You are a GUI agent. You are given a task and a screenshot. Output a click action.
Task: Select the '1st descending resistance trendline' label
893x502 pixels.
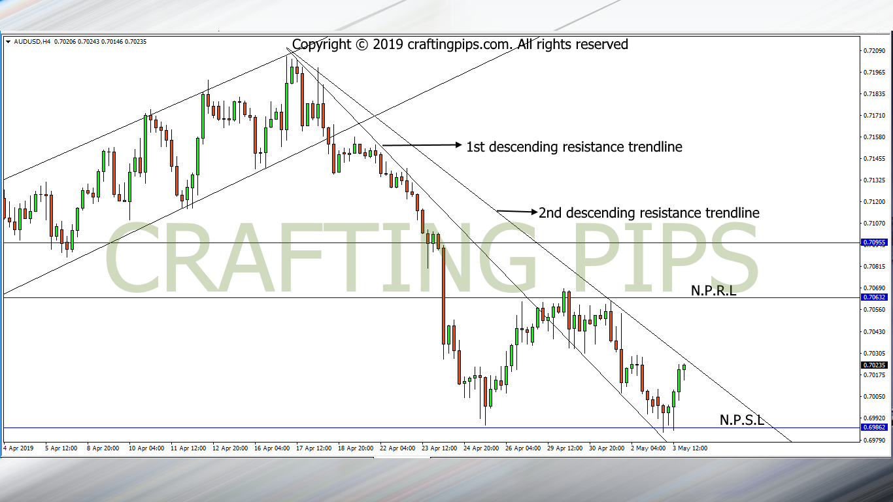click(574, 146)
